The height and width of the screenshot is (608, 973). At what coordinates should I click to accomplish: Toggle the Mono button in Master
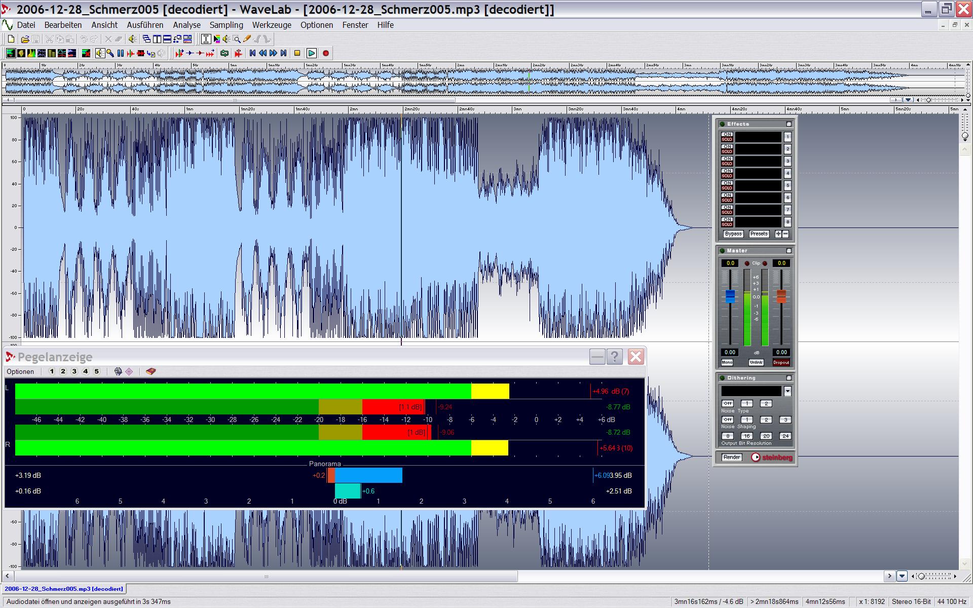(x=727, y=362)
